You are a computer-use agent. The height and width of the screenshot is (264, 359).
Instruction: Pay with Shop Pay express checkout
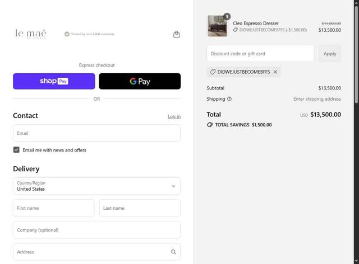point(54,81)
